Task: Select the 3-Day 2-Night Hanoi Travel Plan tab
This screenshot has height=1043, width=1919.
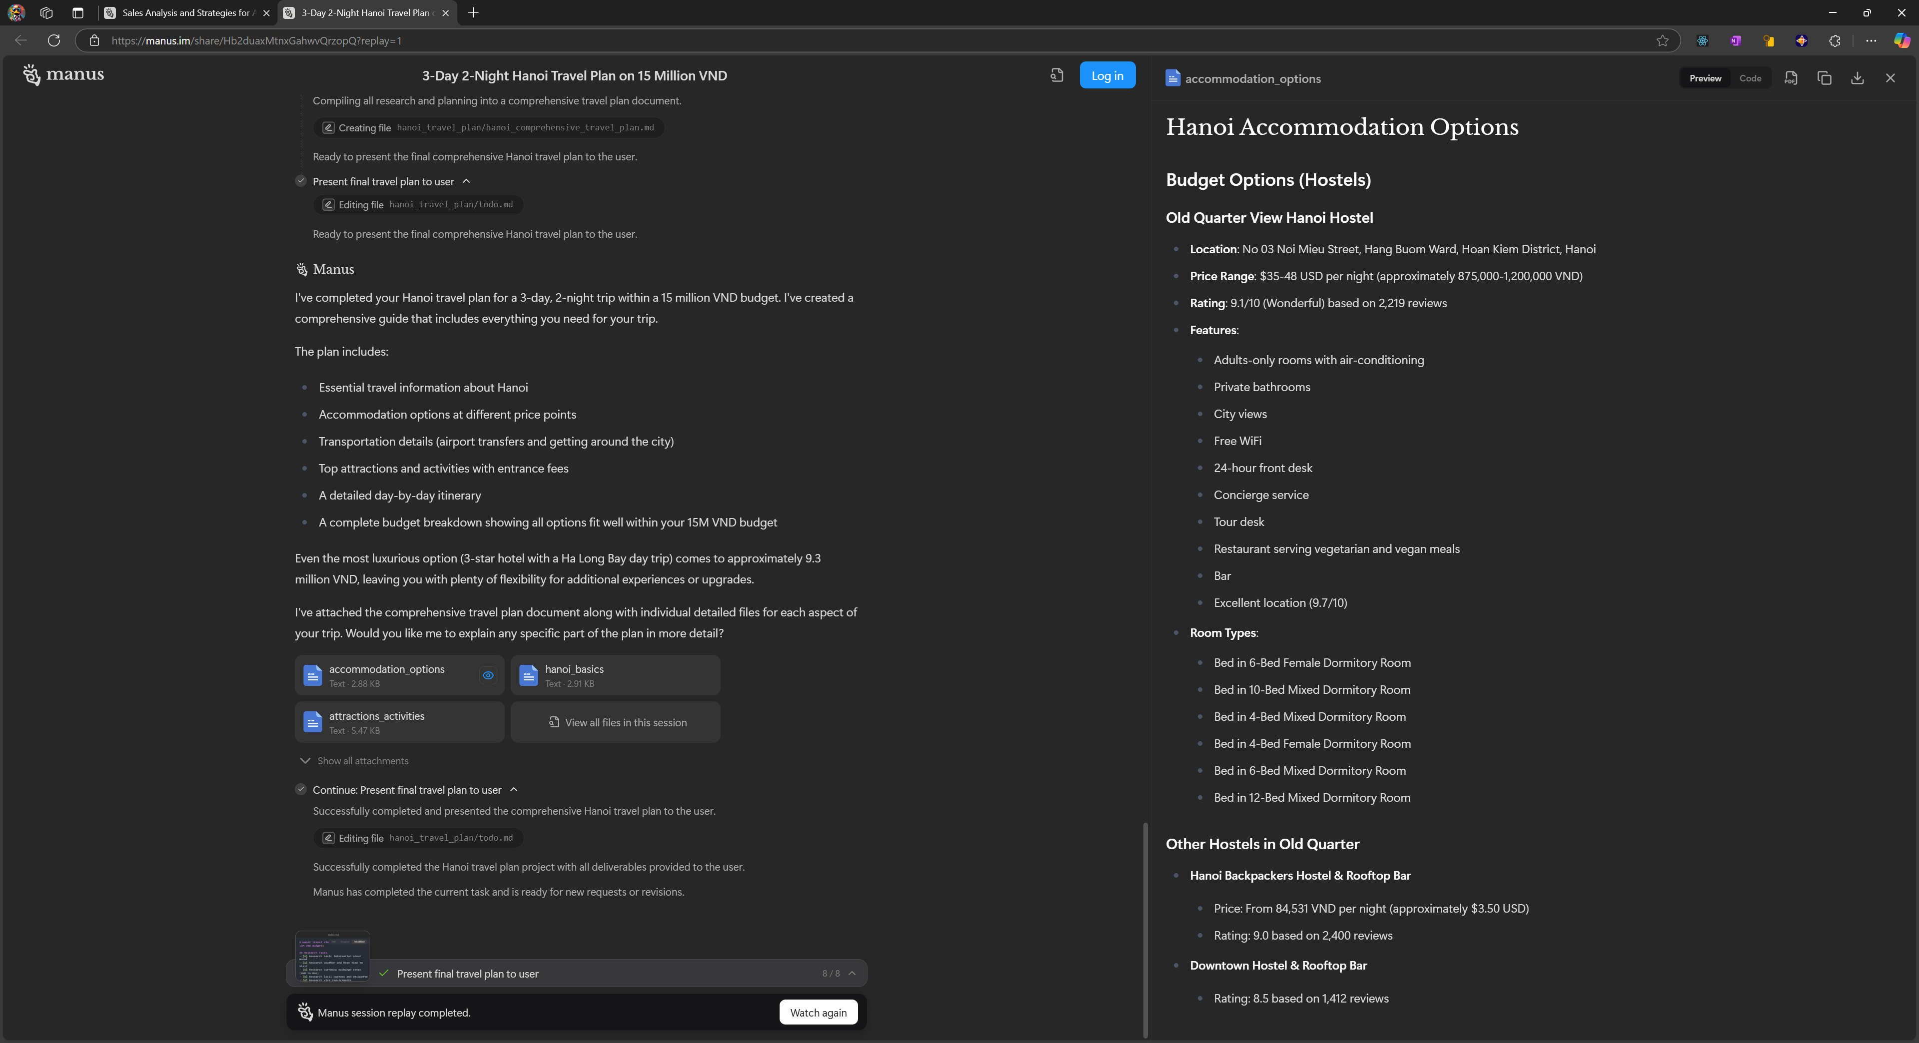Action: [366, 12]
